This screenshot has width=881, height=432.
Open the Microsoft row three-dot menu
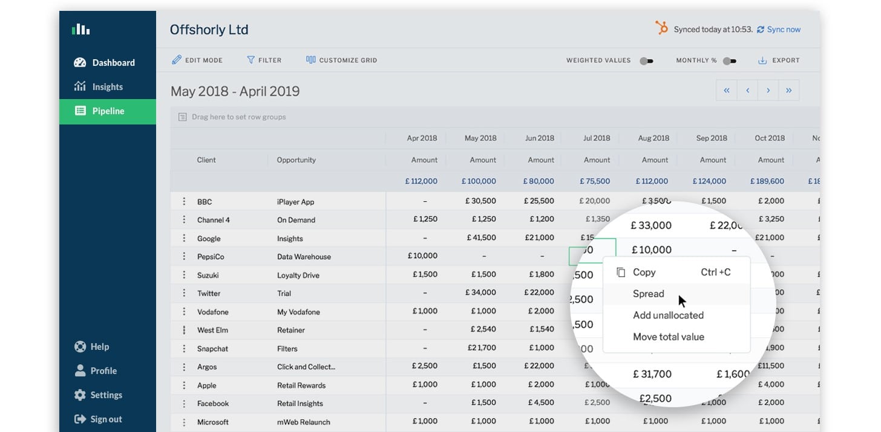click(x=184, y=422)
